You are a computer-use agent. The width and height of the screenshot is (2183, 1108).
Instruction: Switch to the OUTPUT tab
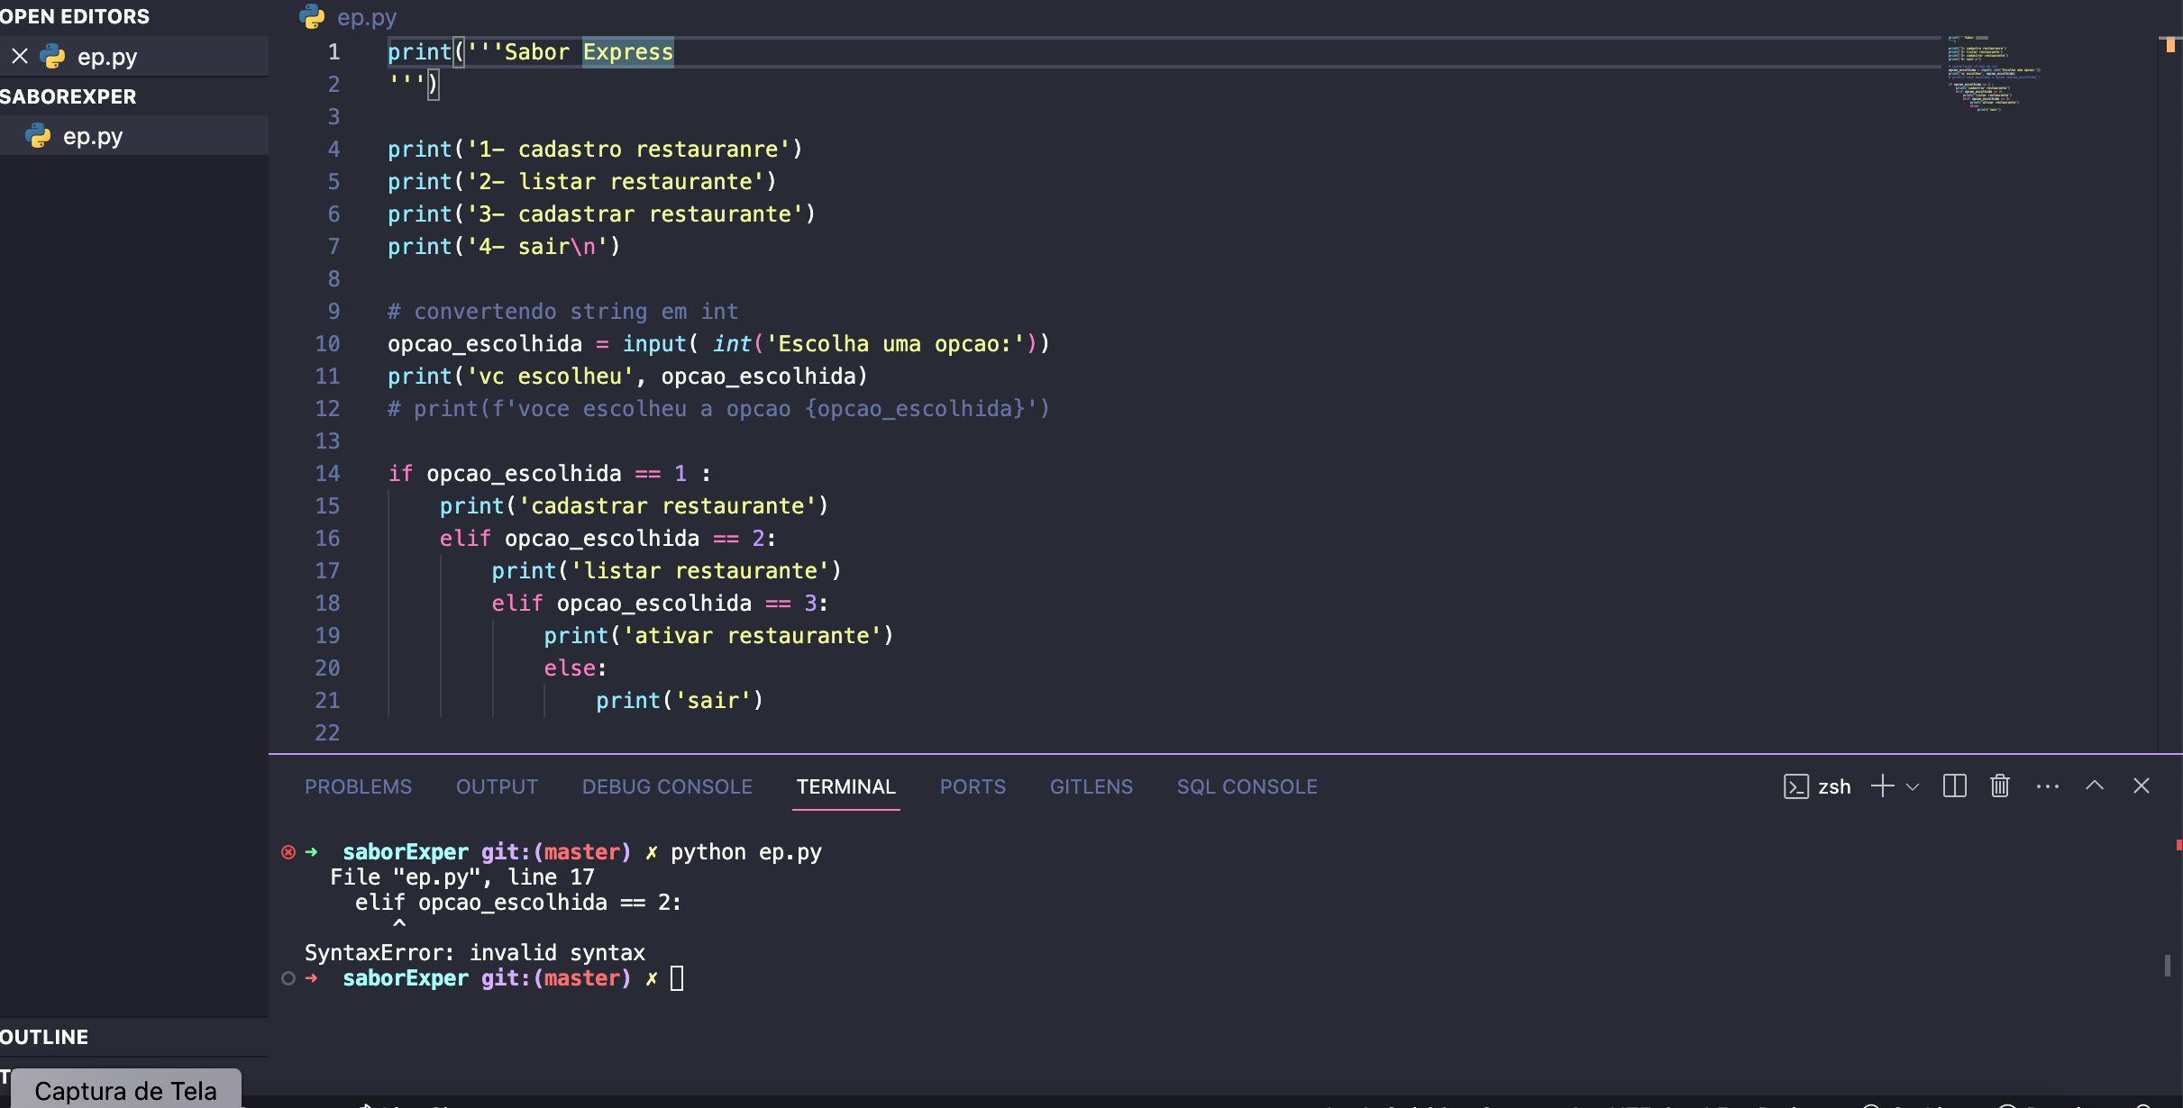point(497,786)
